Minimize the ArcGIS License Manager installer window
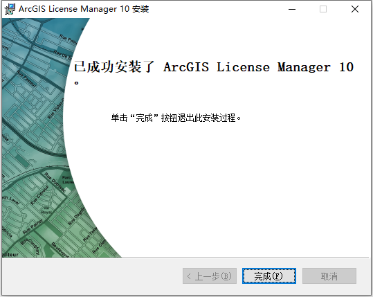The width and height of the screenshot is (373, 297). pyautogui.click(x=292, y=9)
